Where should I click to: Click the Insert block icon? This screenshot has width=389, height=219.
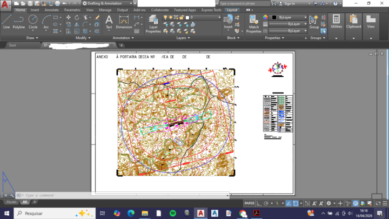tap(229, 22)
